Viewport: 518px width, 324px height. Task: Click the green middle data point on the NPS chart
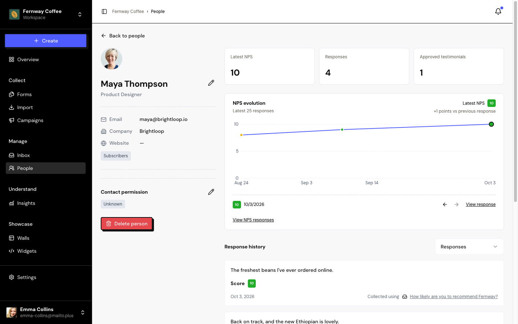pyautogui.click(x=342, y=130)
